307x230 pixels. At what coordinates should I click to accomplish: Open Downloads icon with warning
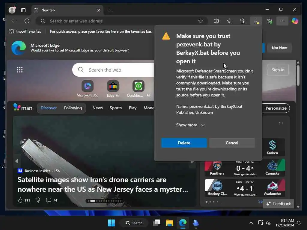pos(256,21)
